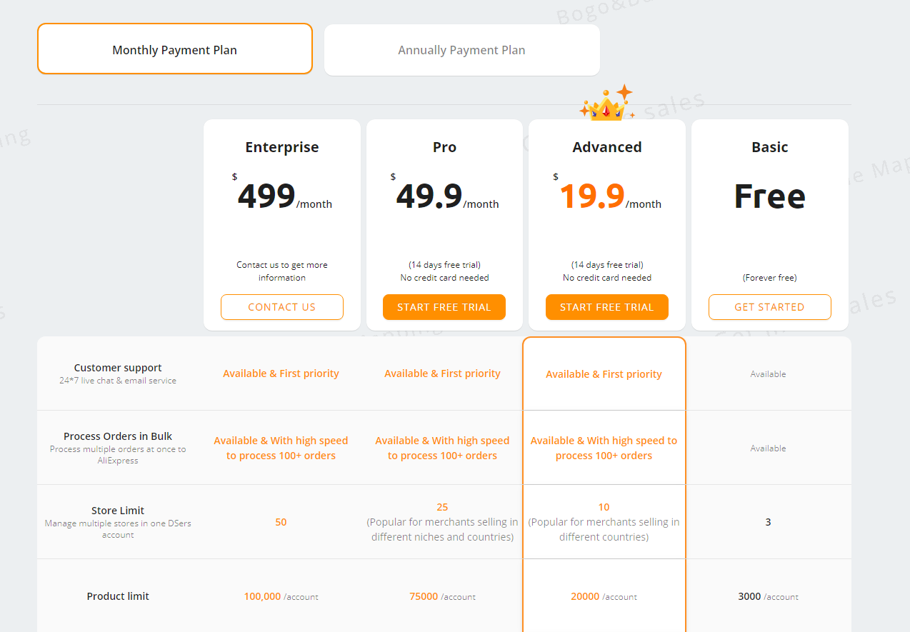Screen dimensions: 910x632
Task: Click the Forever free text under Basic
Action: [x=769, y=277]
